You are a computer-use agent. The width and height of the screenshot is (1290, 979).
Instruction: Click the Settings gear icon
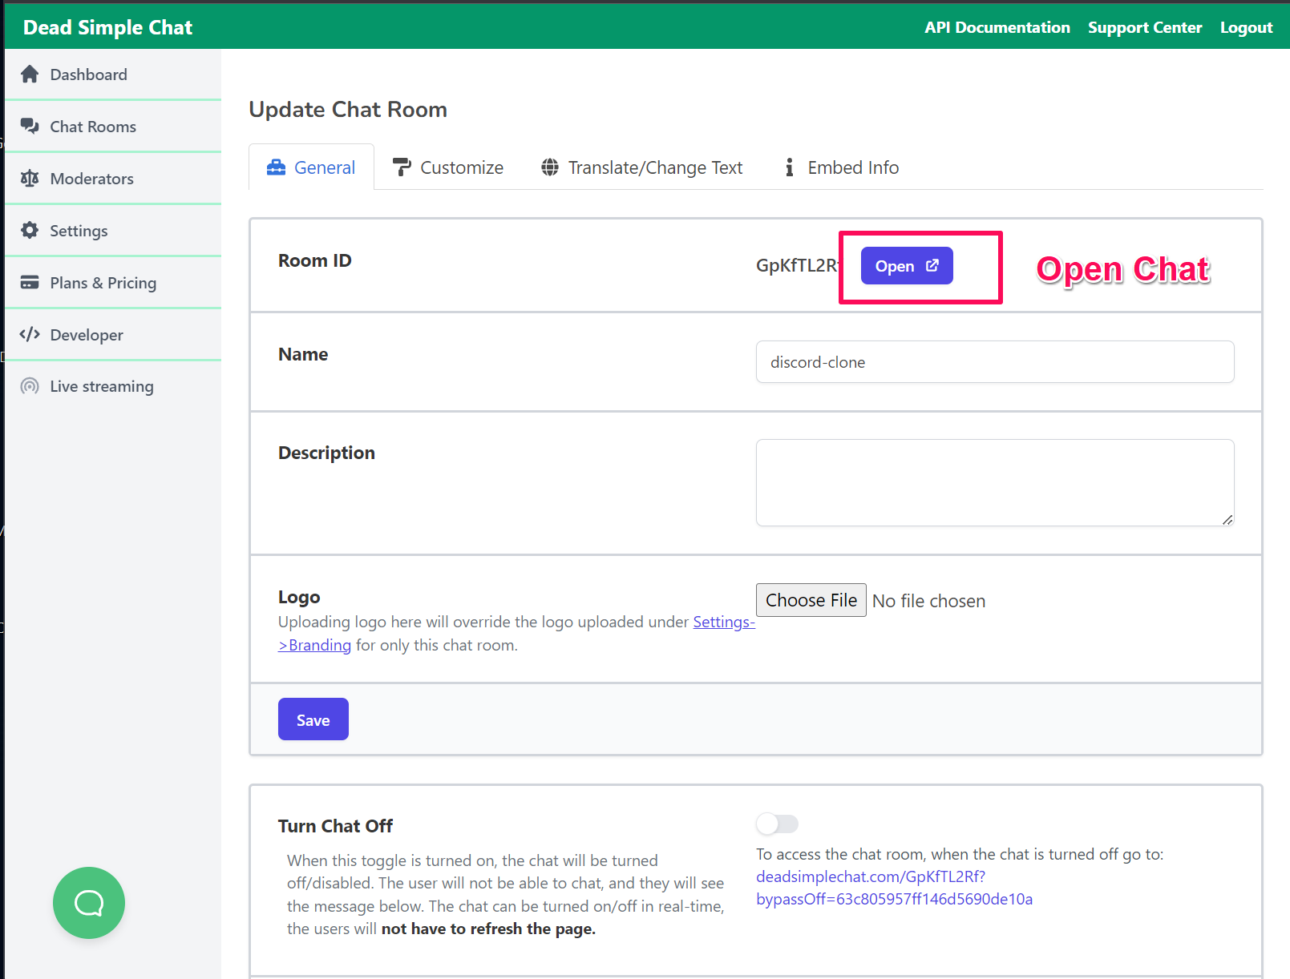point(30,231)
